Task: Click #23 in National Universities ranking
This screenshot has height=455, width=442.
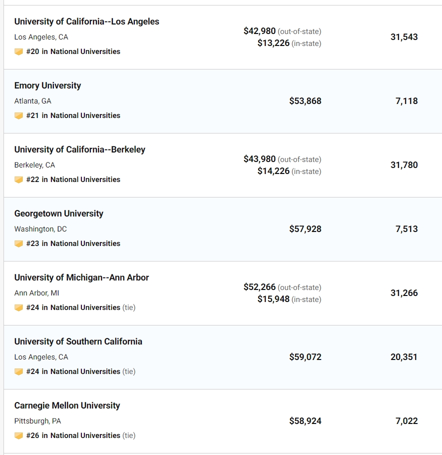Action: click(73, 243)
